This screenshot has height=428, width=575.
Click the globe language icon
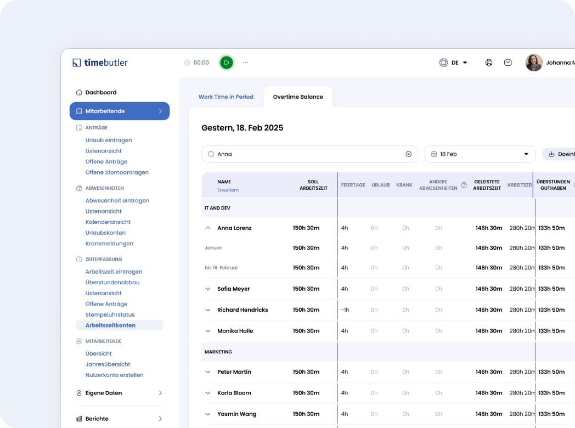443,63
